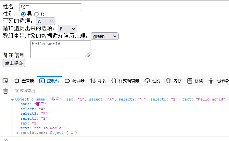Open the 无障碍 accessibility tab
The image size is (229, 141).
219,81
